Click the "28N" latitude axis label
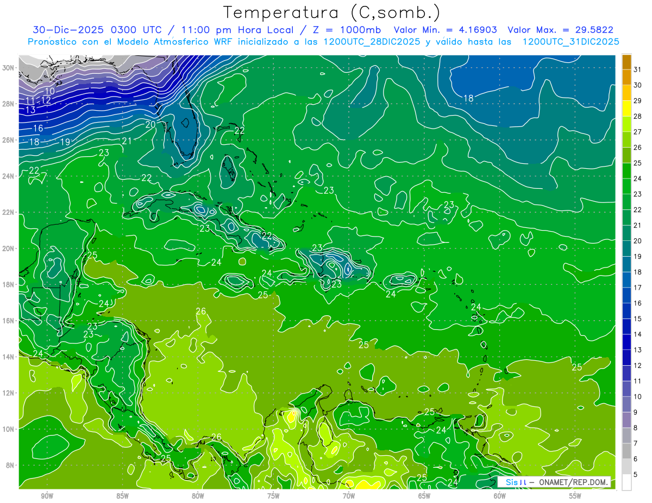Image resolution: width=652 pixels, height=503 pixels. point(8,104)
